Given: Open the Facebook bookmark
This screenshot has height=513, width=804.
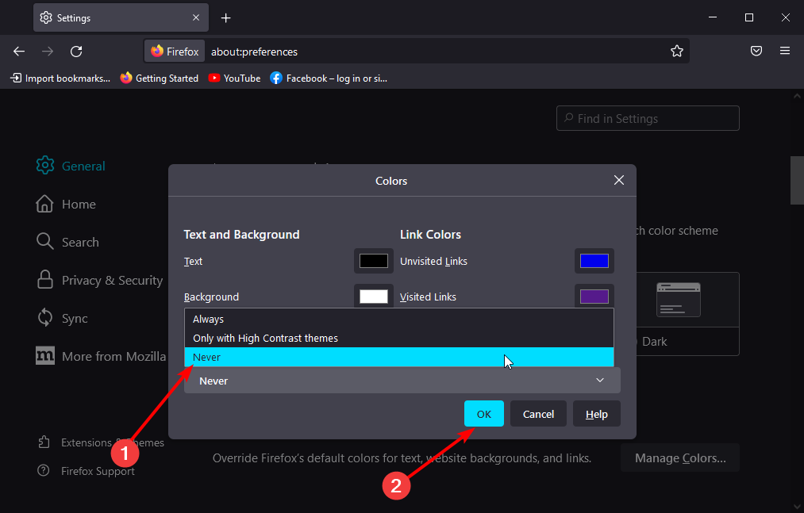Looking at the screenshot, I should click(329, 78).
